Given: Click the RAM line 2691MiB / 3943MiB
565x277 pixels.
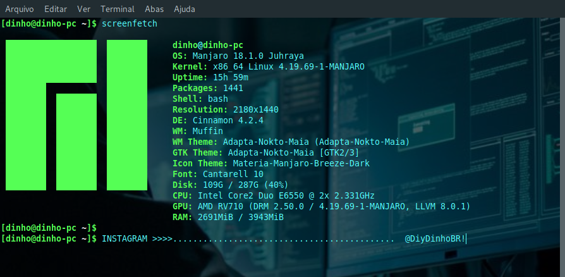Looking at the screenshot, I should [x=228, y=217].
